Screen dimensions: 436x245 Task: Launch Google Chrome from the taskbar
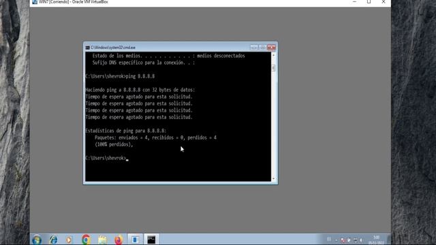[x=86, y=240]
